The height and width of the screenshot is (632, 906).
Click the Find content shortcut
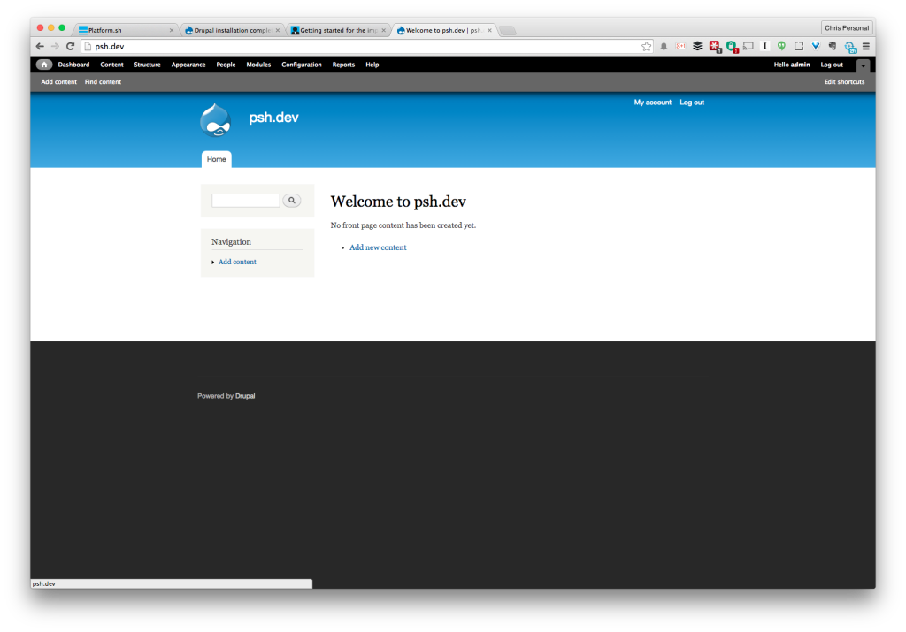pos(103,82)
